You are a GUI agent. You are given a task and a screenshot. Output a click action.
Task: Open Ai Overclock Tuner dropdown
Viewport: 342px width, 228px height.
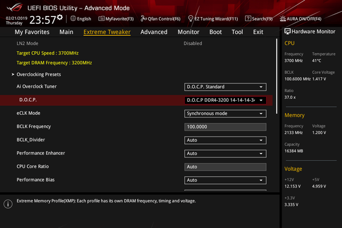tap(225, 87)
